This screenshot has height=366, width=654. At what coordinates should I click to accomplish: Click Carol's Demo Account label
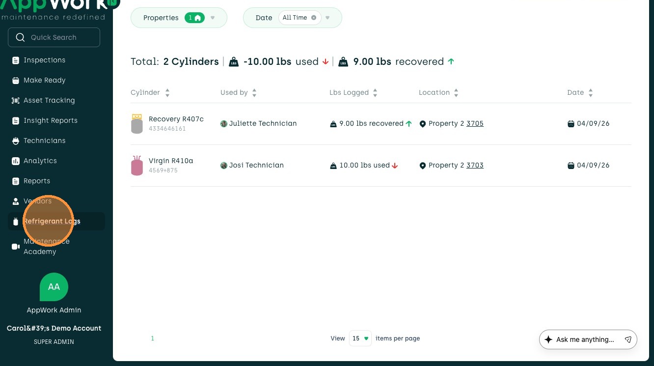54,329
